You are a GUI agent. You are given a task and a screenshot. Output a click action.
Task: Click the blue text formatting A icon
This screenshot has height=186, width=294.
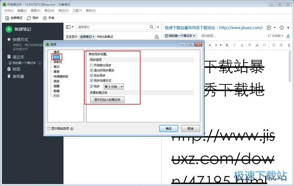coord(288,36)
